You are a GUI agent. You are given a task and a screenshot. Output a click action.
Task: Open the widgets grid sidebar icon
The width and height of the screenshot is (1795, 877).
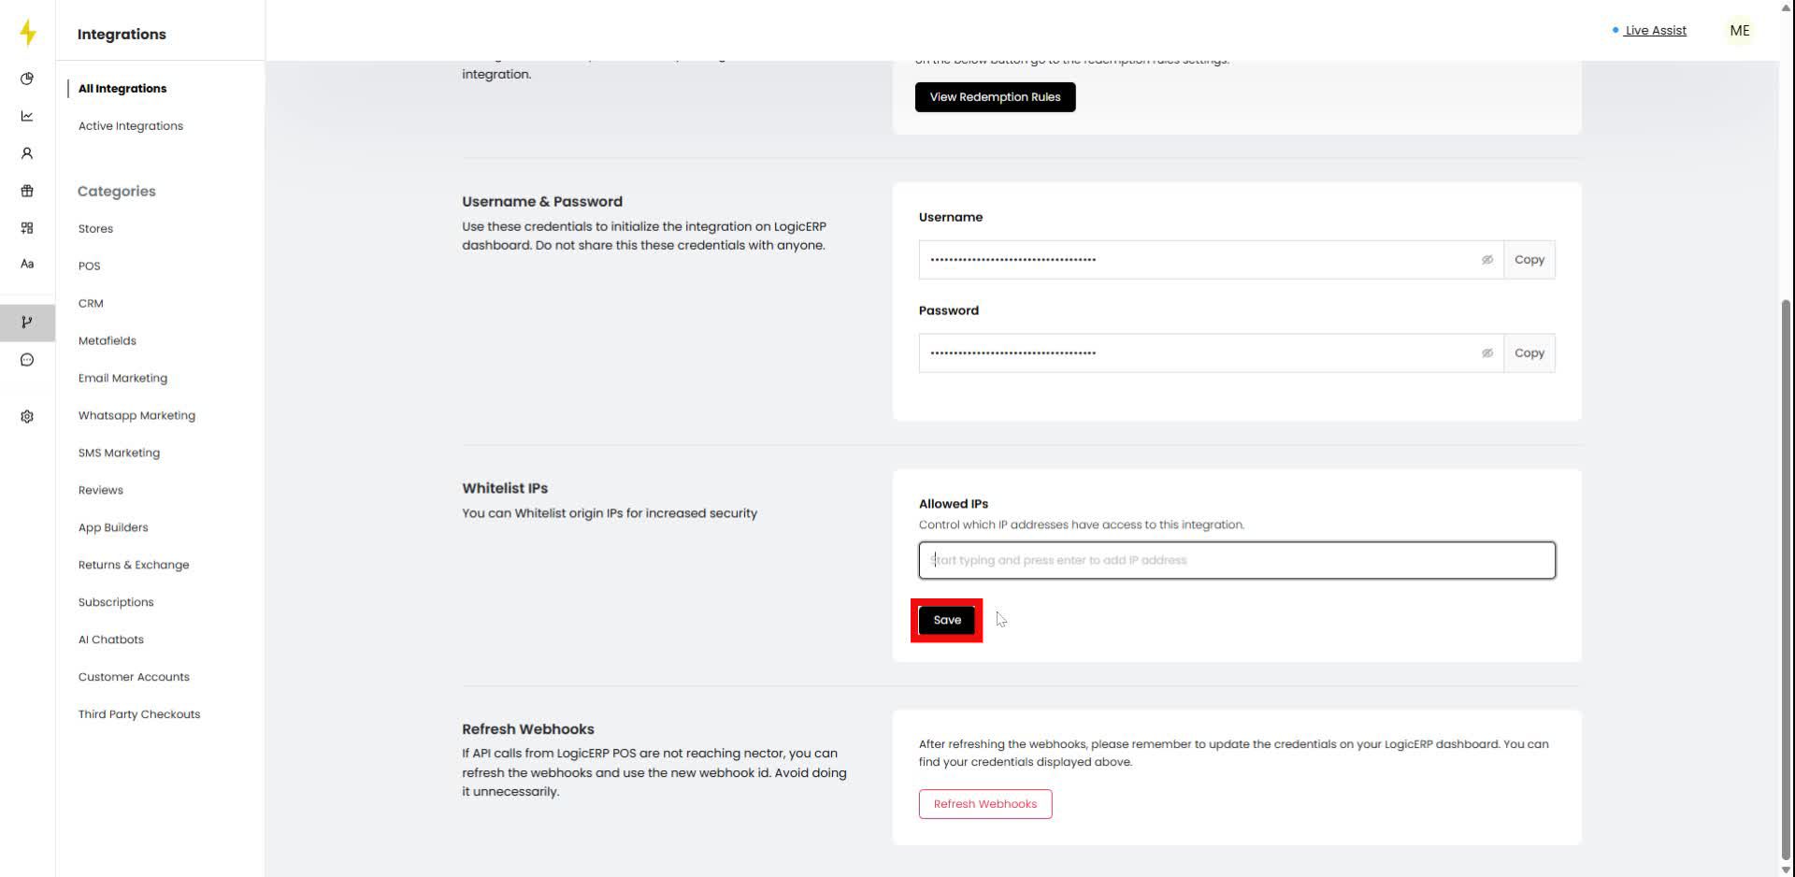(x=27, y=228)
